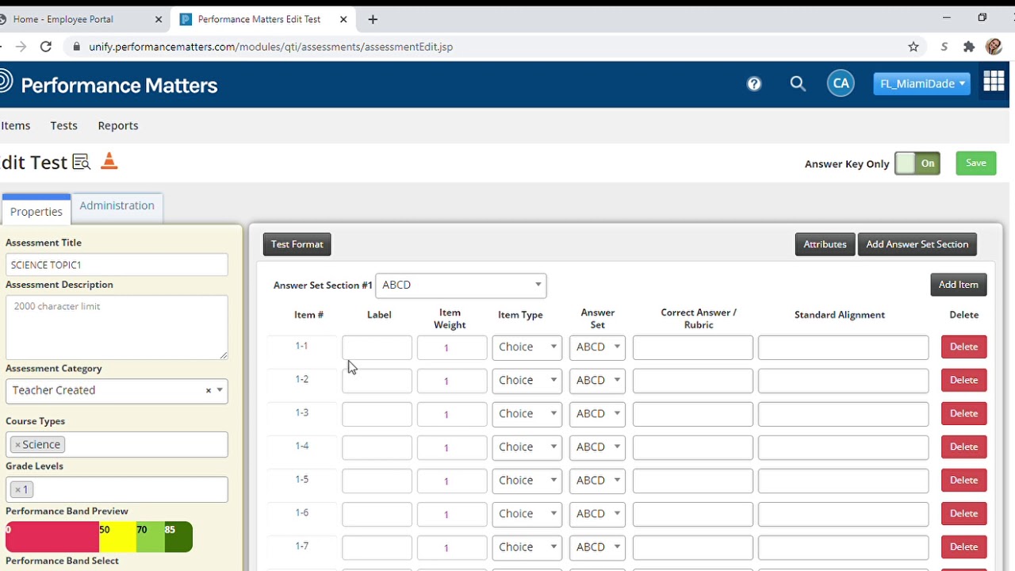Expand the Assessment Category dropdown

(x=220, y=390)
